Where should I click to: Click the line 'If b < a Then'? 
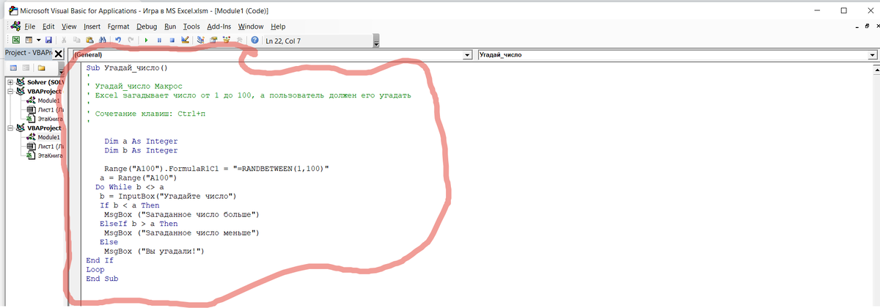pos(130,205)
